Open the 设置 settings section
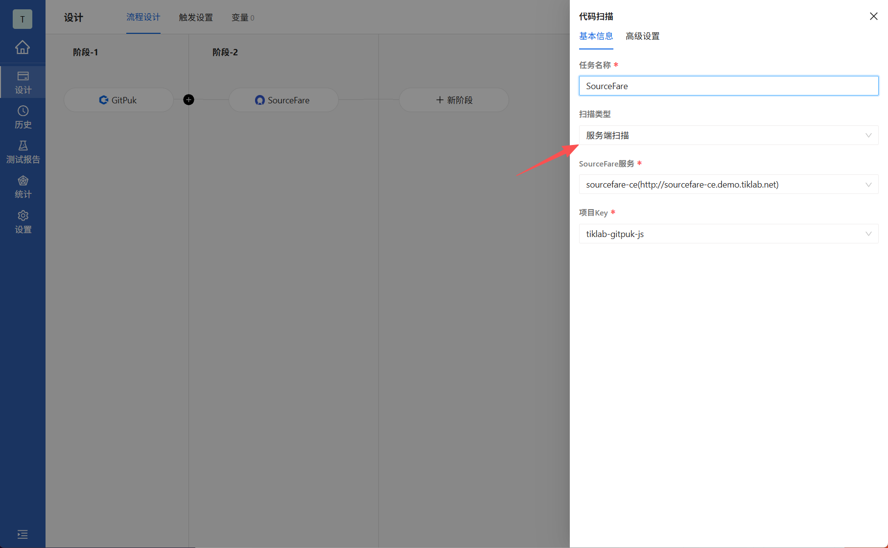 pos(23,222)
